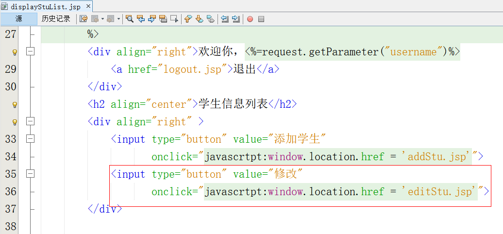This screenshot has height=234, width=503.
Task: Collapse fold on div above 添加学生 input
Action: 30,121
